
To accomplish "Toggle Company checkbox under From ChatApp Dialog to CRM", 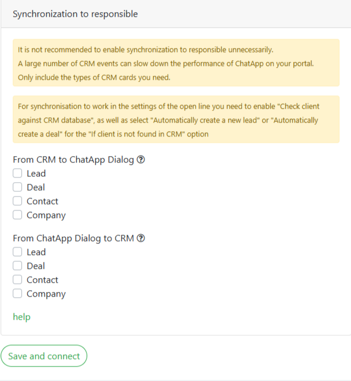I will click(18, 294).
